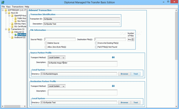
Task: Click the Diplomat app icon in title bar
Action: click(3, 2)
